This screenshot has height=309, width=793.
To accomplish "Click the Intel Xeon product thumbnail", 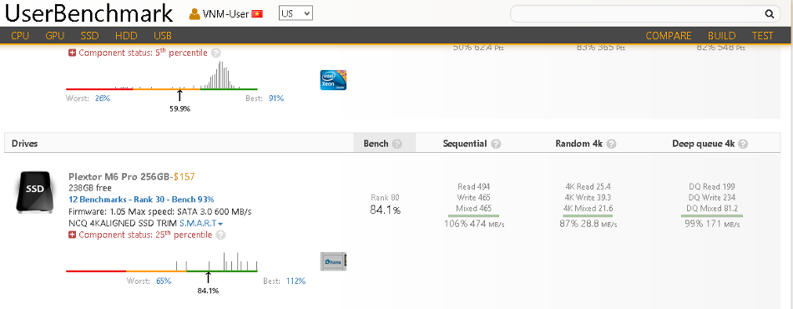I will (333, 80).
